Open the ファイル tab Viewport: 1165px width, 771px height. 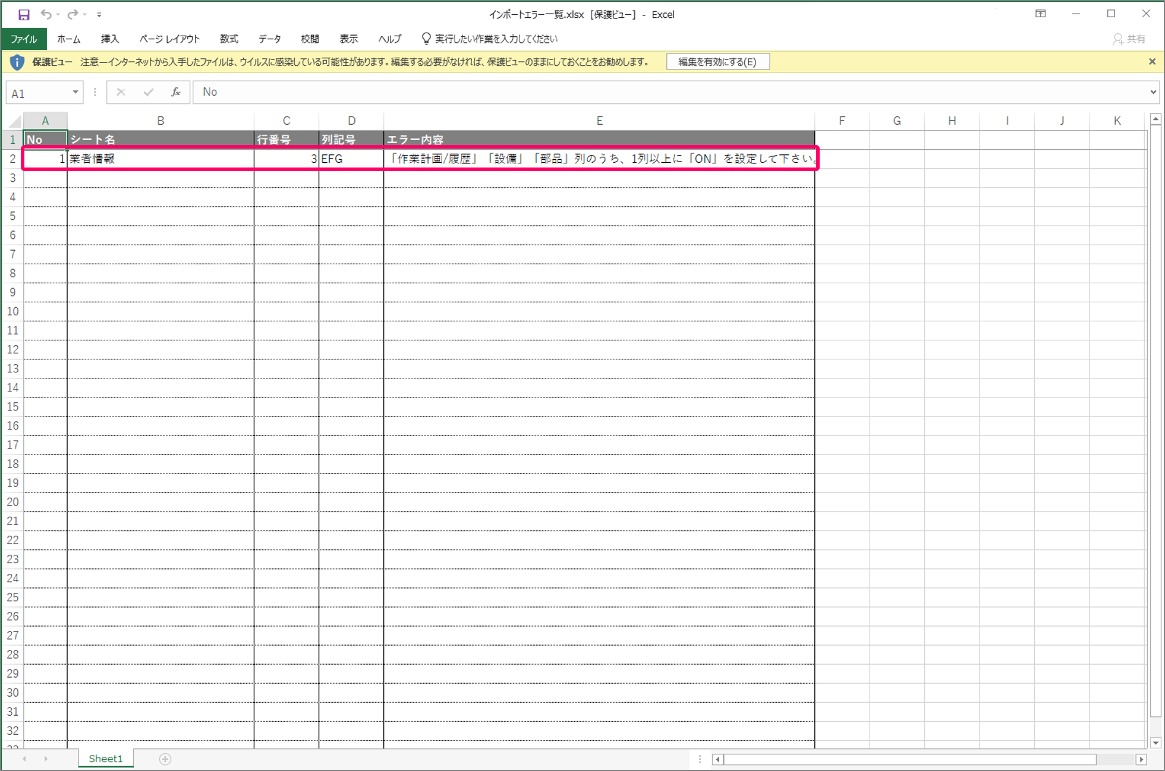click(x=24, y=39)
